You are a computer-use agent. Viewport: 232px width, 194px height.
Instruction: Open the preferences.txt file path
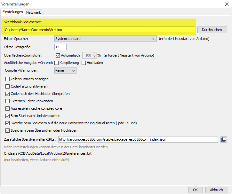pos(48,153)
